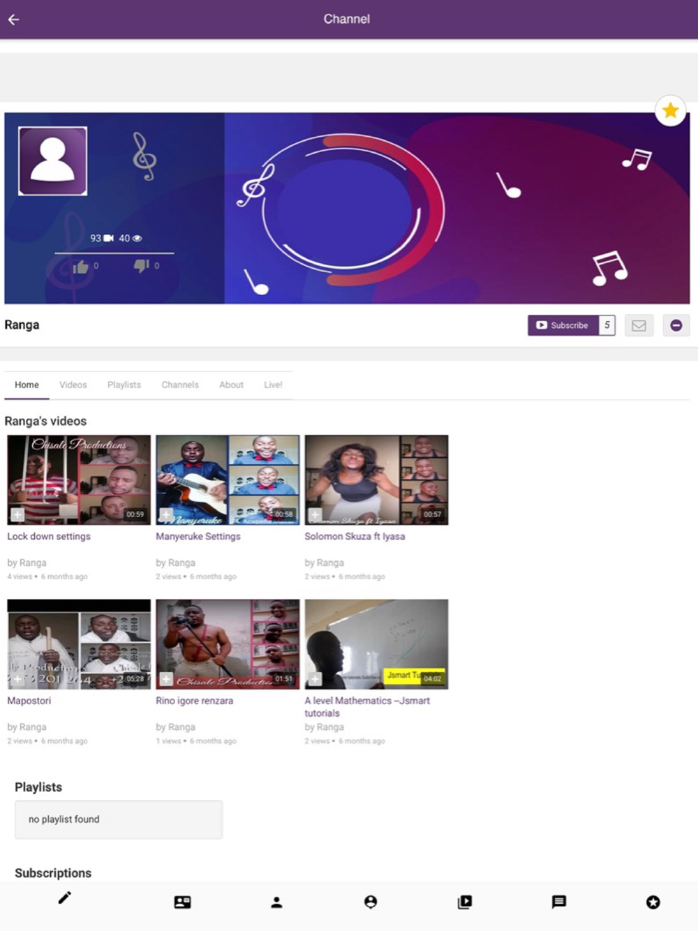Viewport: 698px width, 931px height.
Task: Open the contact card icon in bottom bar
Action: point(182,902)
